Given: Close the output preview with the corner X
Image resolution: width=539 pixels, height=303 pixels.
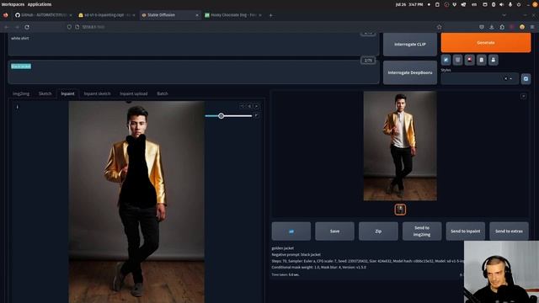Looking at the screenshot, I should pyautogui.click(x=523, y=96).
